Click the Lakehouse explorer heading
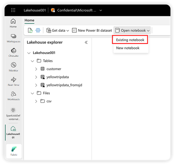This screenshot has height=165, width=175. 45,42
